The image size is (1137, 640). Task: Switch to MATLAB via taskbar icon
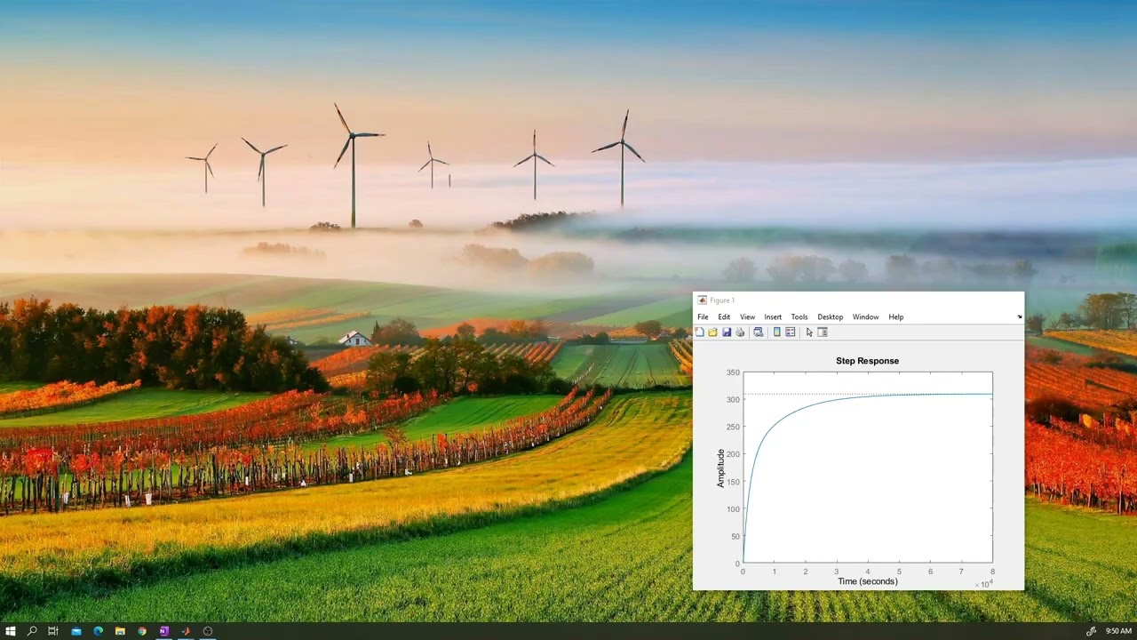(186, 631)
